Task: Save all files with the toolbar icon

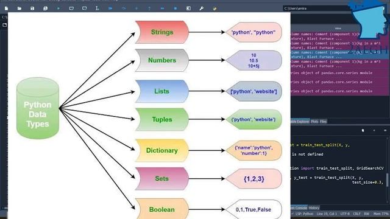Action: click(x=45, y=9)
